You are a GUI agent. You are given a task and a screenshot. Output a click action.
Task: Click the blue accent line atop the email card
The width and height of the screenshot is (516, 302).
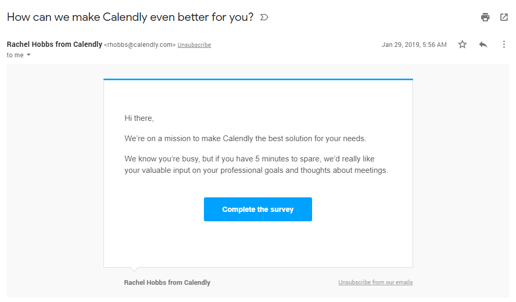pyautogui.click(x=258, y=79)
